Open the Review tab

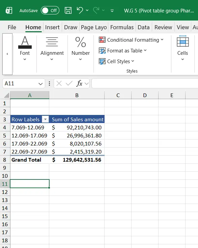pyautogui.click(x=163, y=27)
